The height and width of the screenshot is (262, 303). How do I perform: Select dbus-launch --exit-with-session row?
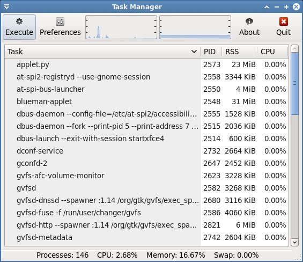[146, 139]
